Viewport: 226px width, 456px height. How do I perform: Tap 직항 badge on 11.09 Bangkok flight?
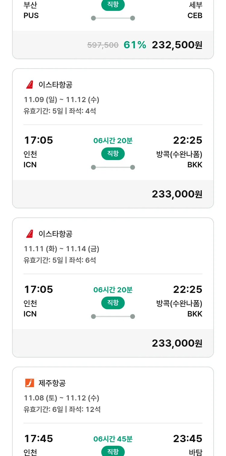[x=113, y=154]
